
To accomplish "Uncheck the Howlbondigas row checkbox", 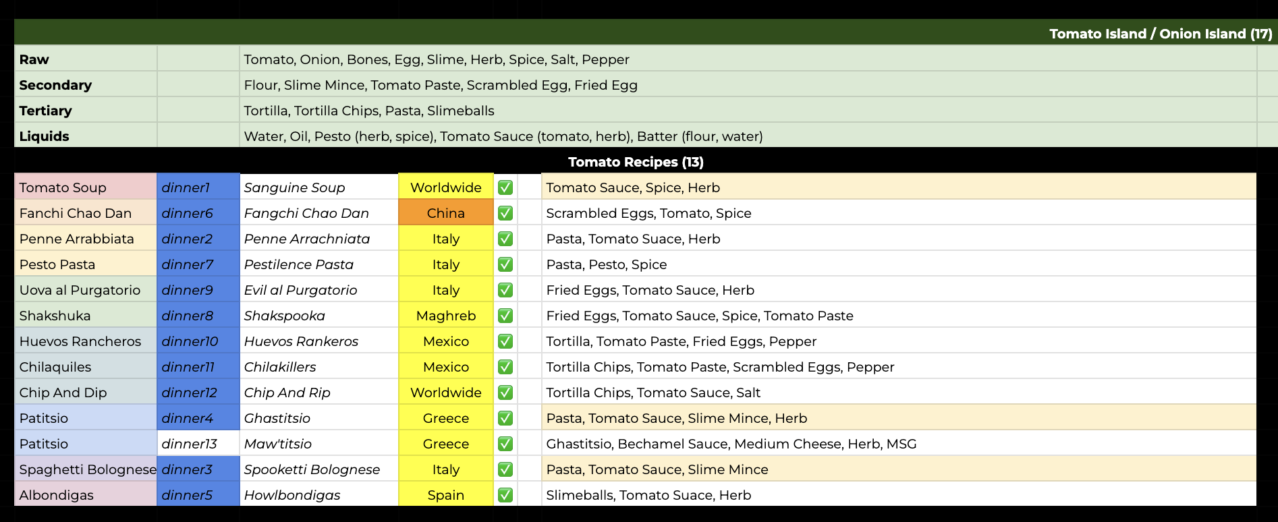I will 505,495.
